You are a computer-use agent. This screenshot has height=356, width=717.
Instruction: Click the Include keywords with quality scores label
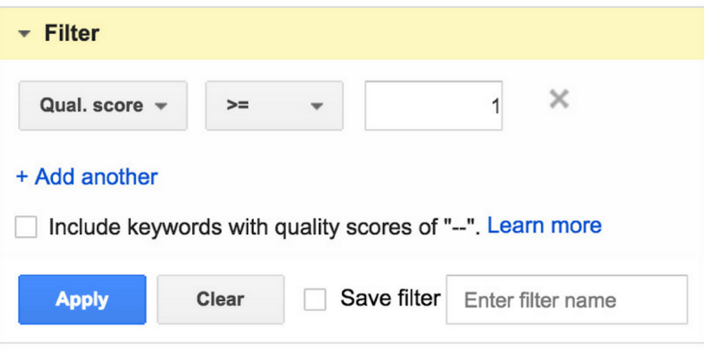click(264, 227)
